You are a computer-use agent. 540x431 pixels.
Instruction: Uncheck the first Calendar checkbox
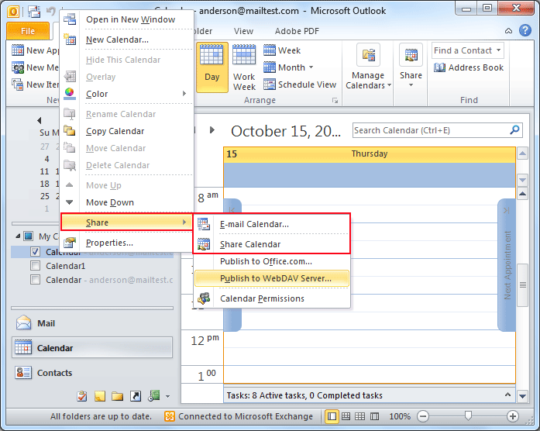[35, 252]
